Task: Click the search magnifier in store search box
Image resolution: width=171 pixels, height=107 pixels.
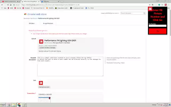Action: pyautogui.click(x=144, y=13)
